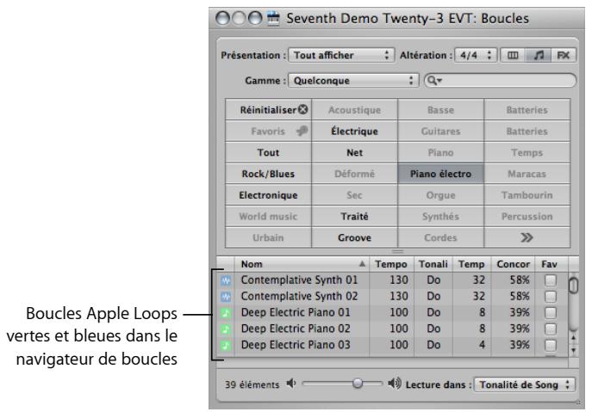Select the Tout category button
Image resolution: width=592 pixels, height=412 pixels.
click(269, 152)
